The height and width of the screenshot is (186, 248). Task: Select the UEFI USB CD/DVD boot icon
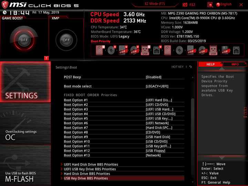(134, 50)
